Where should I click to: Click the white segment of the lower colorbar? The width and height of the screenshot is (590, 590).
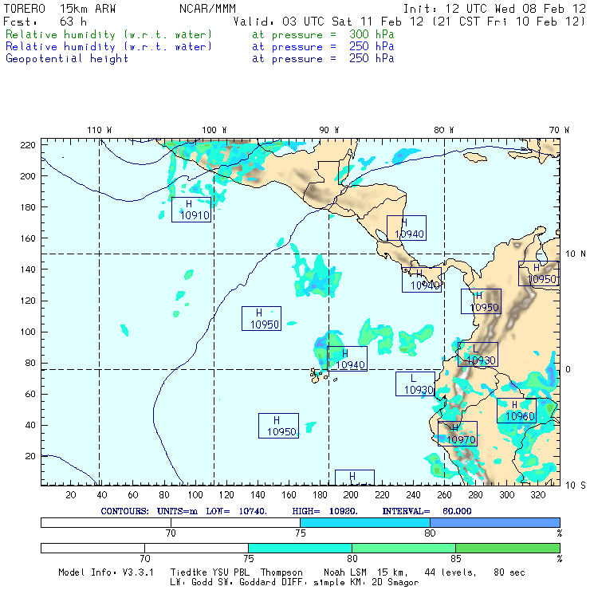point(144,548)
